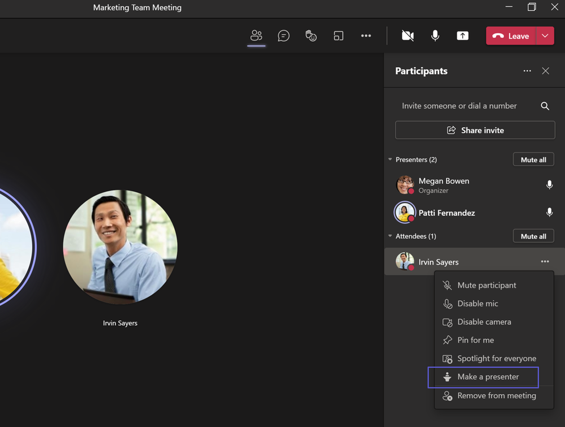The width and height of the screenshot is (565, 427).
Task: Open More actions ellipsis in meeting toolbar
Action: [x=366, y=36]
